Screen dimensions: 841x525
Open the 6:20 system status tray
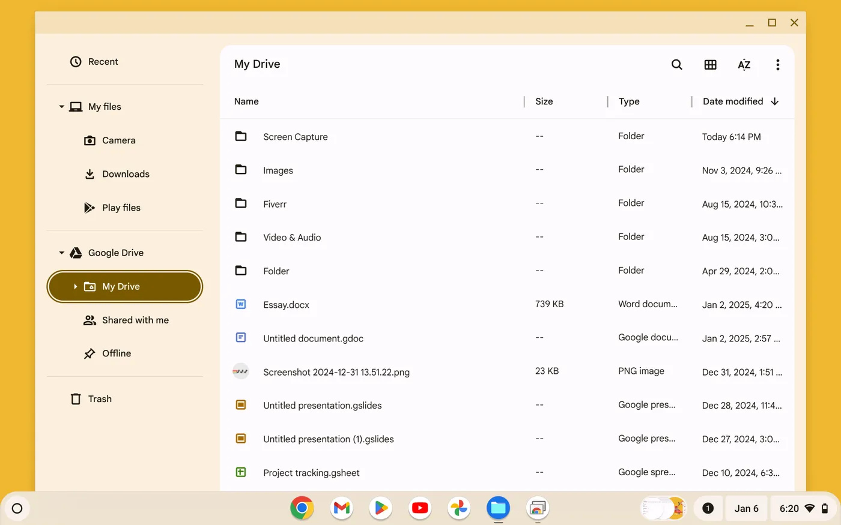coord(804,509)
